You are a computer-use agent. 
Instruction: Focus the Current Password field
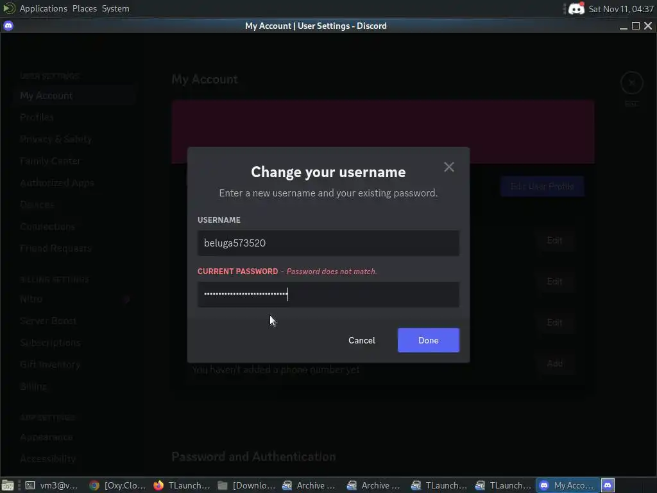tap(328, 294)
